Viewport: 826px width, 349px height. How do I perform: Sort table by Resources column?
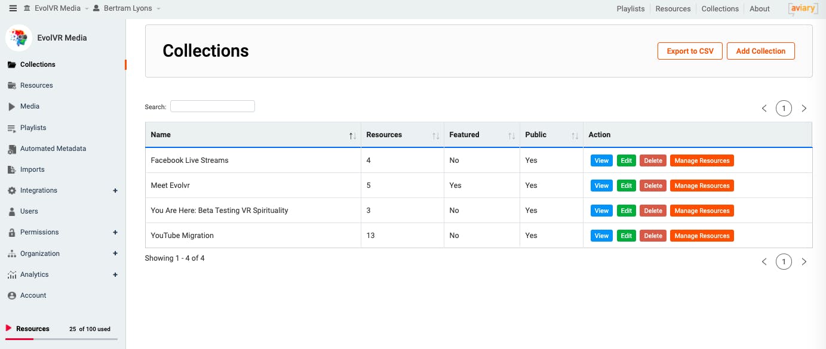point(403,135)
